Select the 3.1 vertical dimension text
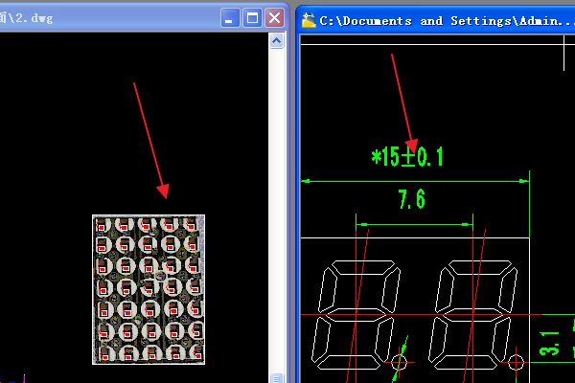575x383 pixels. click(x=550, y=344)
